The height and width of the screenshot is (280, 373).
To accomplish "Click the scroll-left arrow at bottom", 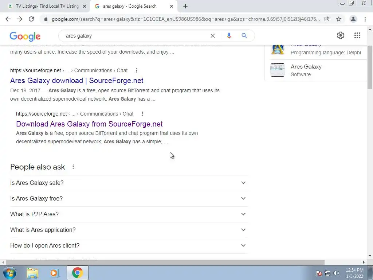I will [3, 262].
